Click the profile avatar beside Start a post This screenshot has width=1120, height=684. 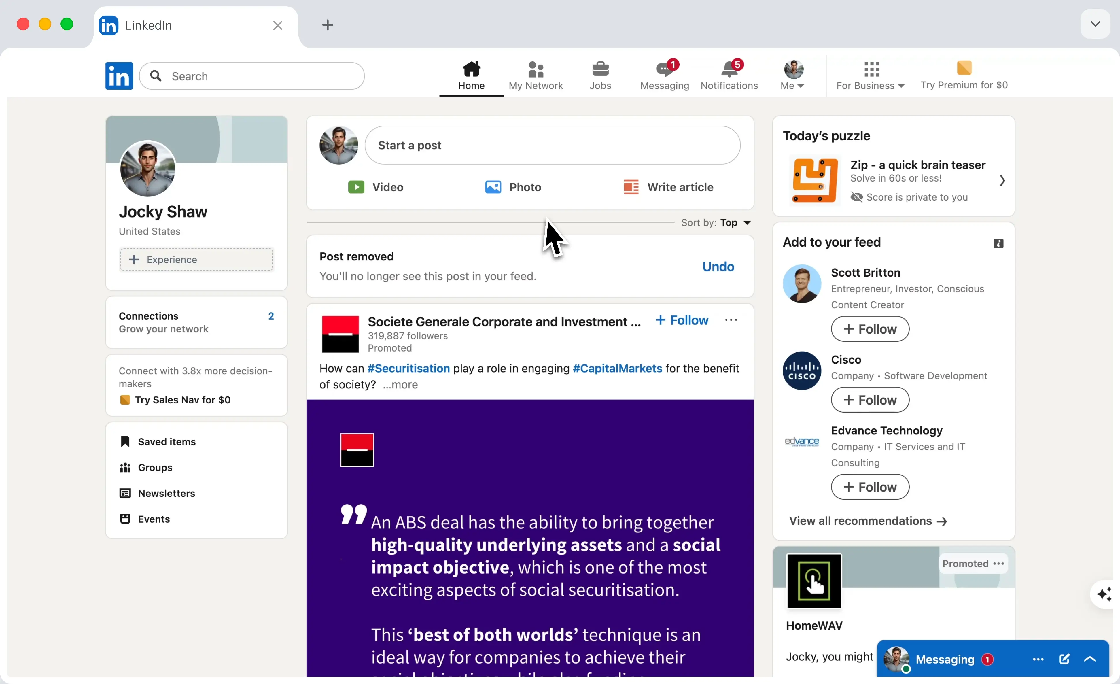pos(339,146)
